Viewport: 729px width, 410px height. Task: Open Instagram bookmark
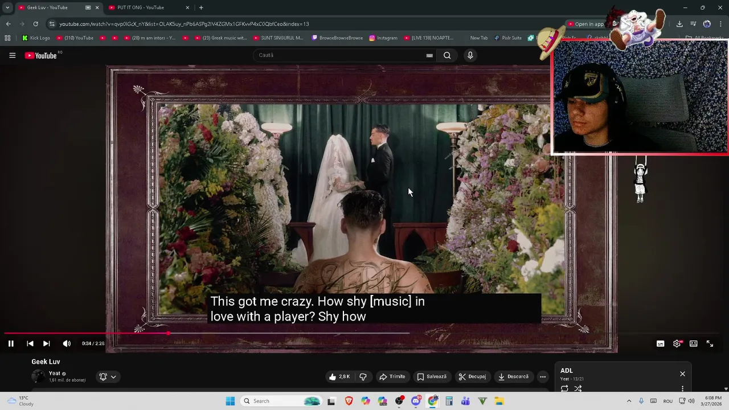(383, 38)
